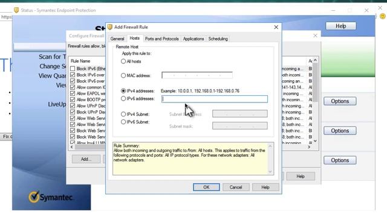The width and height of the screenshot is (387, 217).
Task: Choose the IPv6 addresses radio option
Action: point(123,99)
